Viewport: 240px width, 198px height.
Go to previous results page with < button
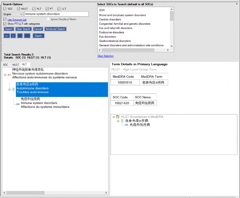pyautogui.click(x=13, y=36)
